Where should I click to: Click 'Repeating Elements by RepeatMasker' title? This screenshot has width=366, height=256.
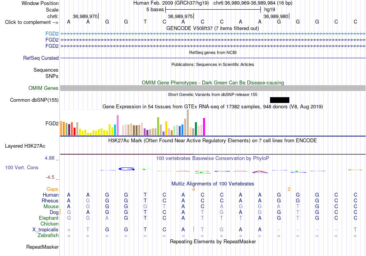point(213,241)
